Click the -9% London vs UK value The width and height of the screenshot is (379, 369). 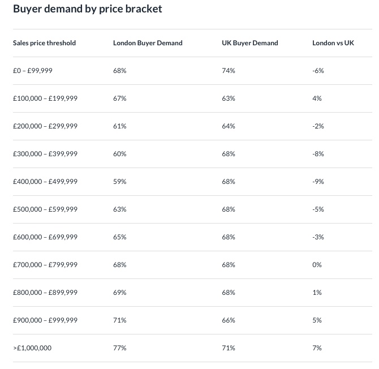pos(318,182)
